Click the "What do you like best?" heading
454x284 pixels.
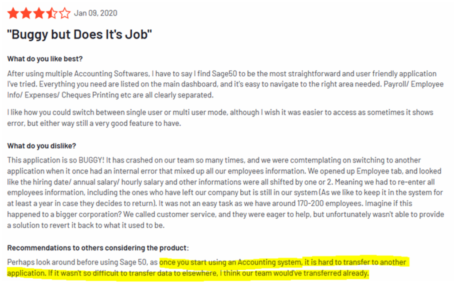tap(45, 59)
